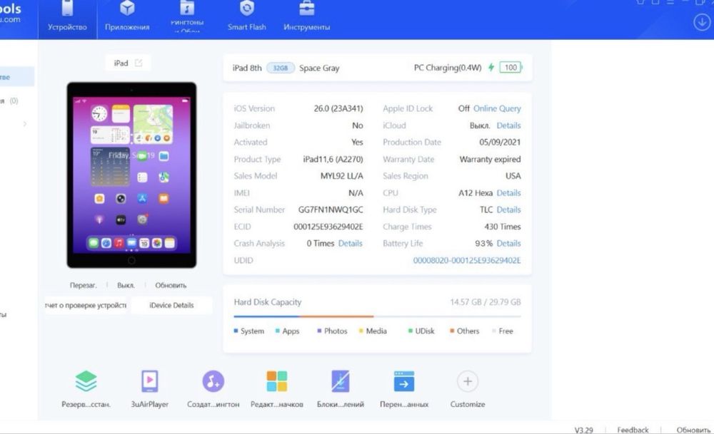This screenshot has width=714, height=434.
Task: Edit the iPad device name icon
Action: click(139, 63)
